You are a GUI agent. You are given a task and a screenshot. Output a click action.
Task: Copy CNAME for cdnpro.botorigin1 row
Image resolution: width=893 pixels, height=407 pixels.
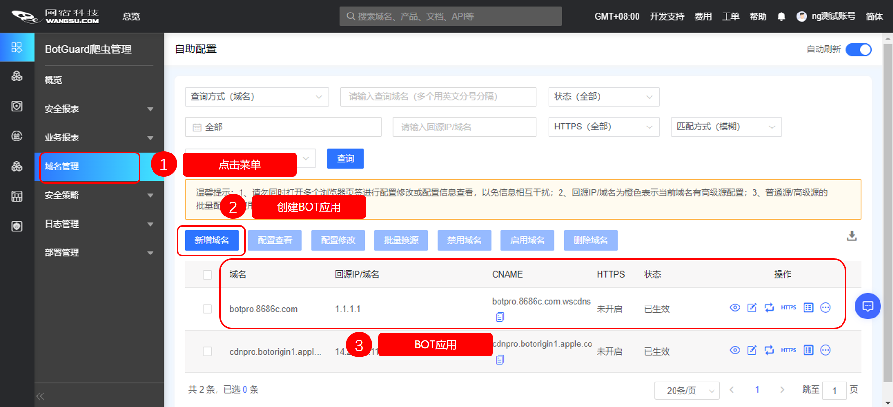(x=500, y=359)
